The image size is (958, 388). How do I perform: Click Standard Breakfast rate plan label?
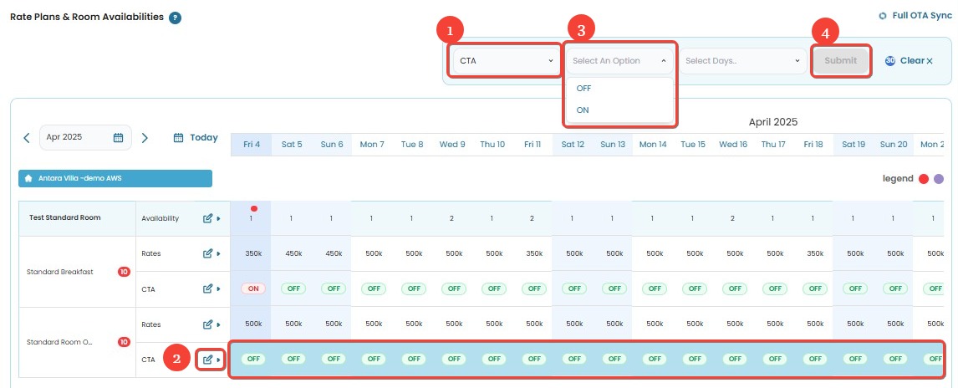[x=60, y=272]
